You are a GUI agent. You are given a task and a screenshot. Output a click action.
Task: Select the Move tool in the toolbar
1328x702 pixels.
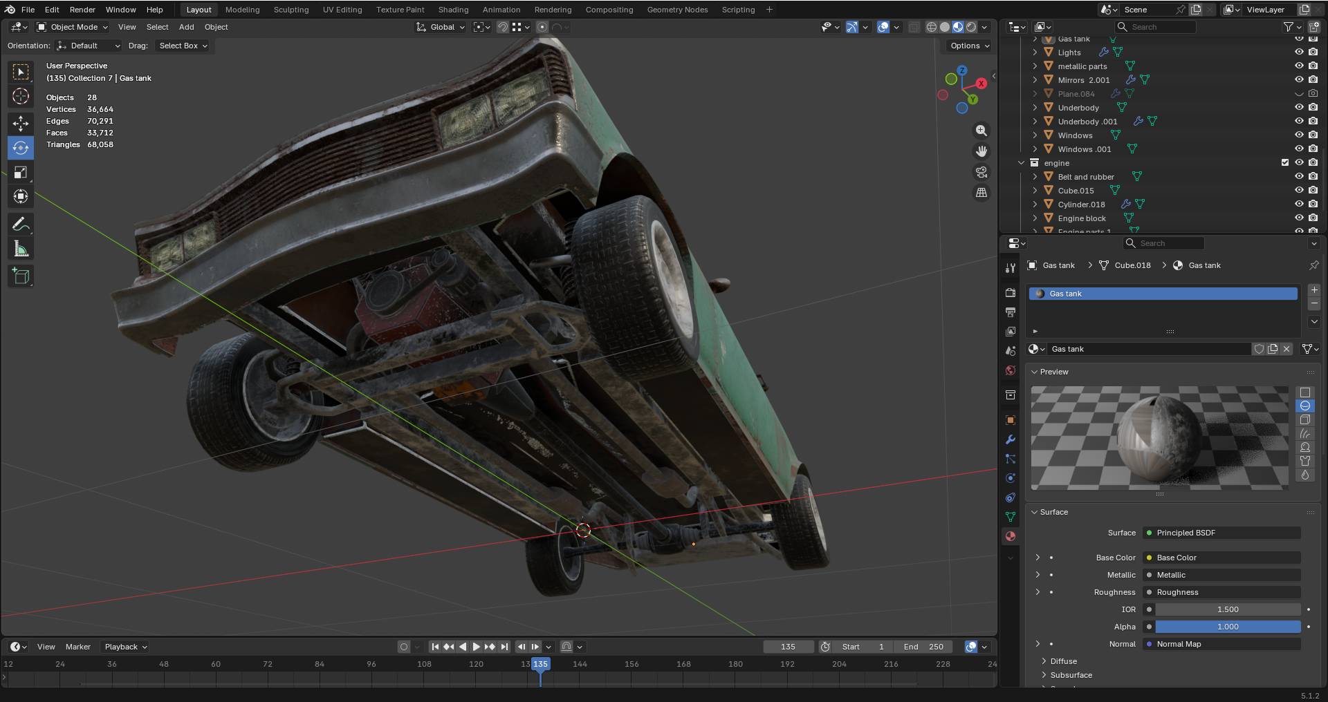[x=21, y=123]
